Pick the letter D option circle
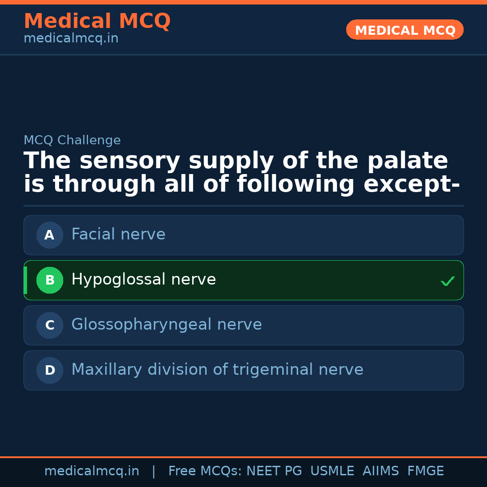This screenshot has width=487, height=487. [x=50, y=370]
